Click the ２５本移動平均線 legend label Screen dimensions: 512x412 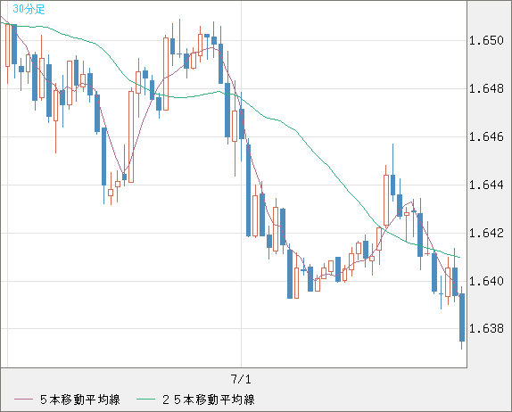(x=209, y=400)
